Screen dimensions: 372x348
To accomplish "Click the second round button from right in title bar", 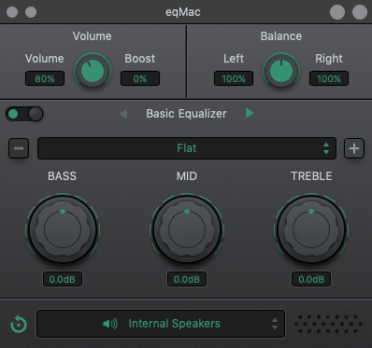I will click(x=337, y=12).
